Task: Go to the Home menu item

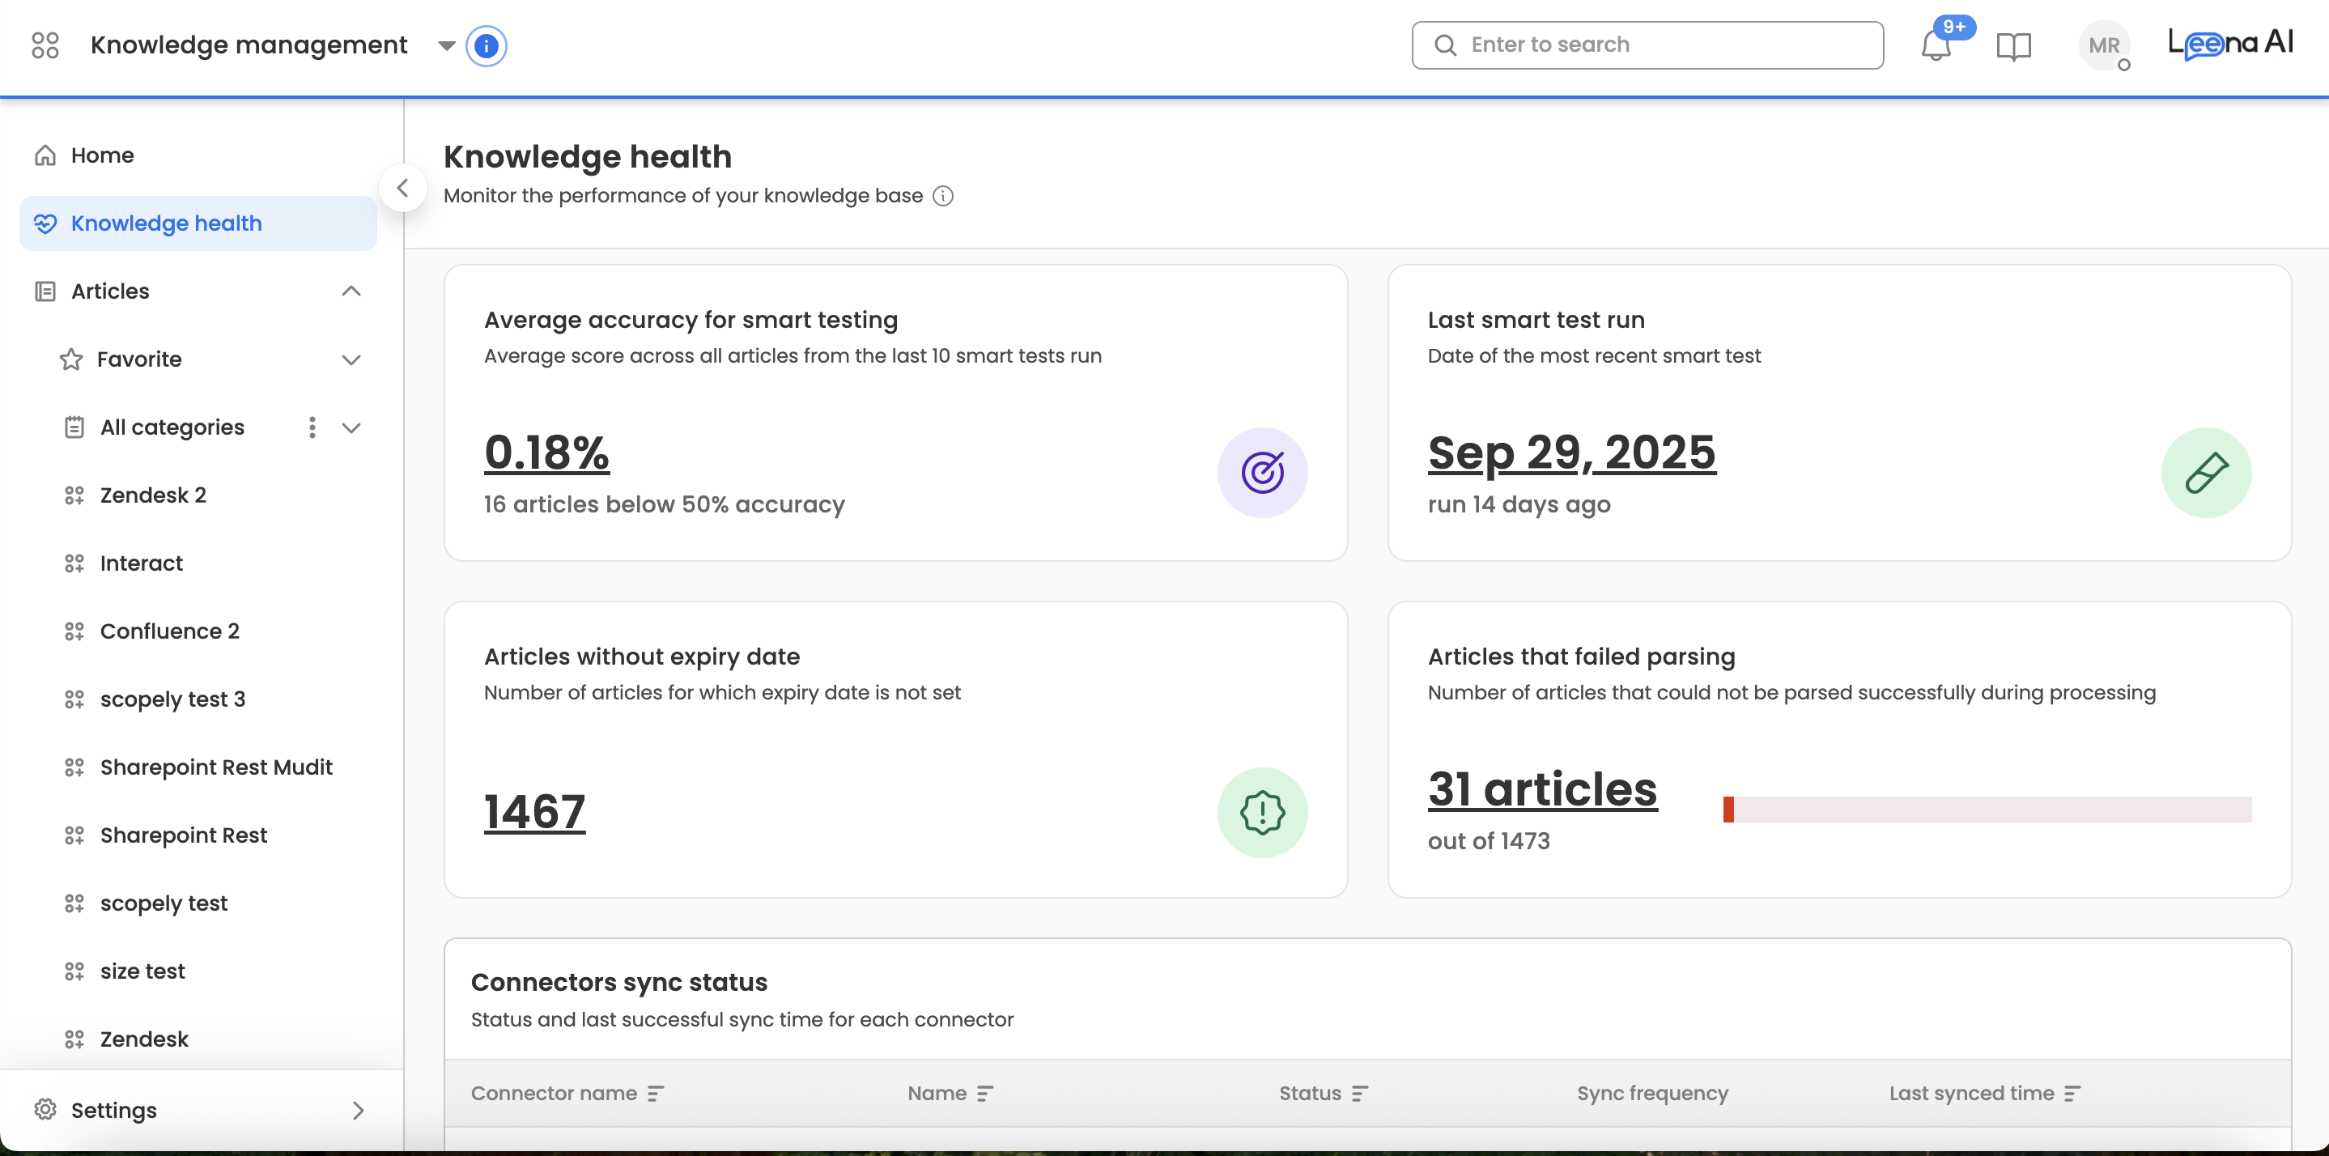Action: tap(102, 155)
